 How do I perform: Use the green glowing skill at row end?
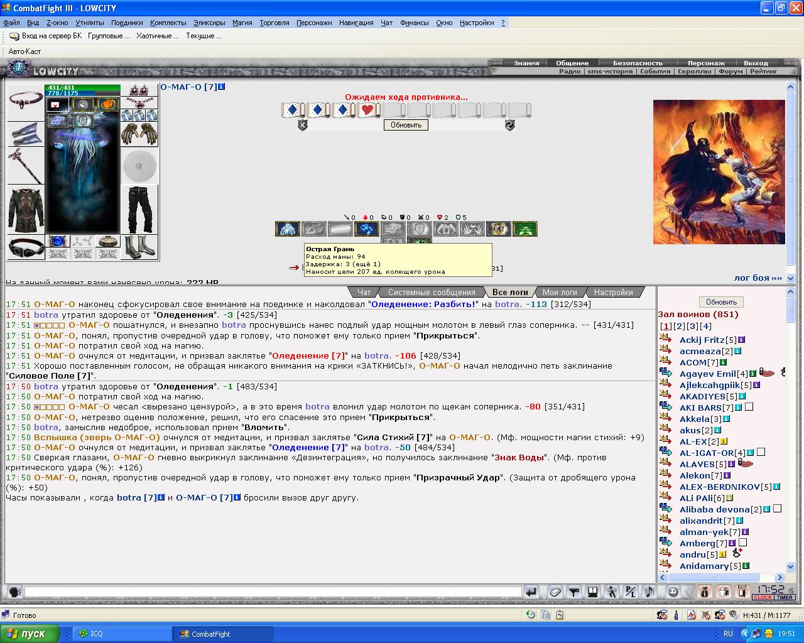click(524, 229)
